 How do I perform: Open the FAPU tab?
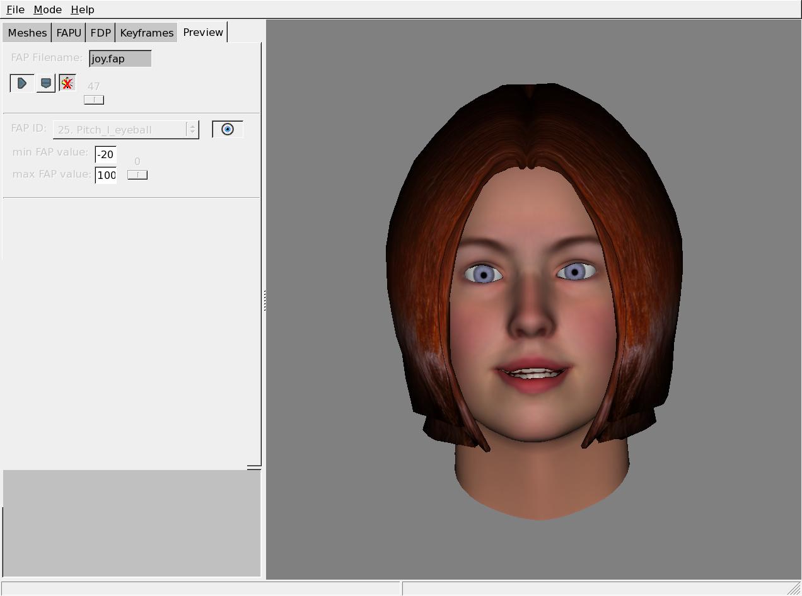point(69,33)
